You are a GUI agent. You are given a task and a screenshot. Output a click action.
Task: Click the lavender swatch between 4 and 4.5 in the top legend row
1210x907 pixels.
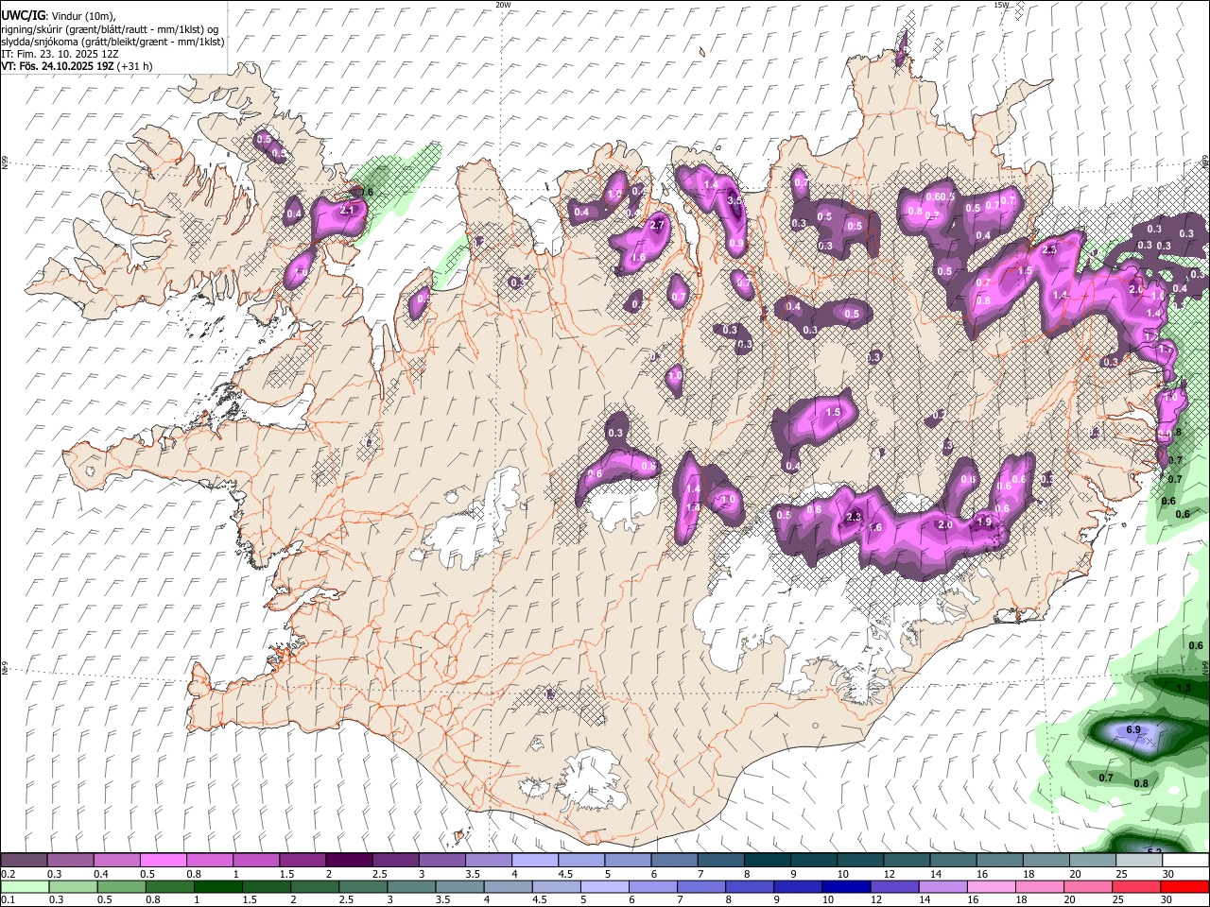(x=534, y=861)
